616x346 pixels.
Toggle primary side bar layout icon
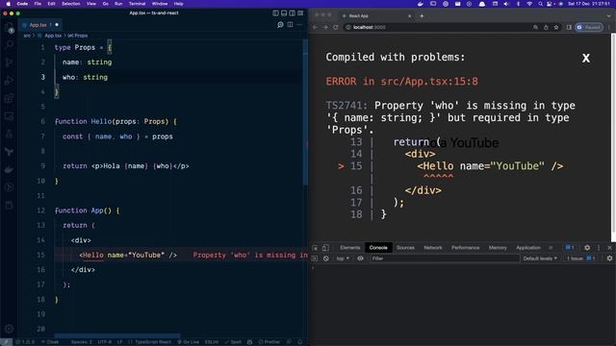tap(276, 12)
